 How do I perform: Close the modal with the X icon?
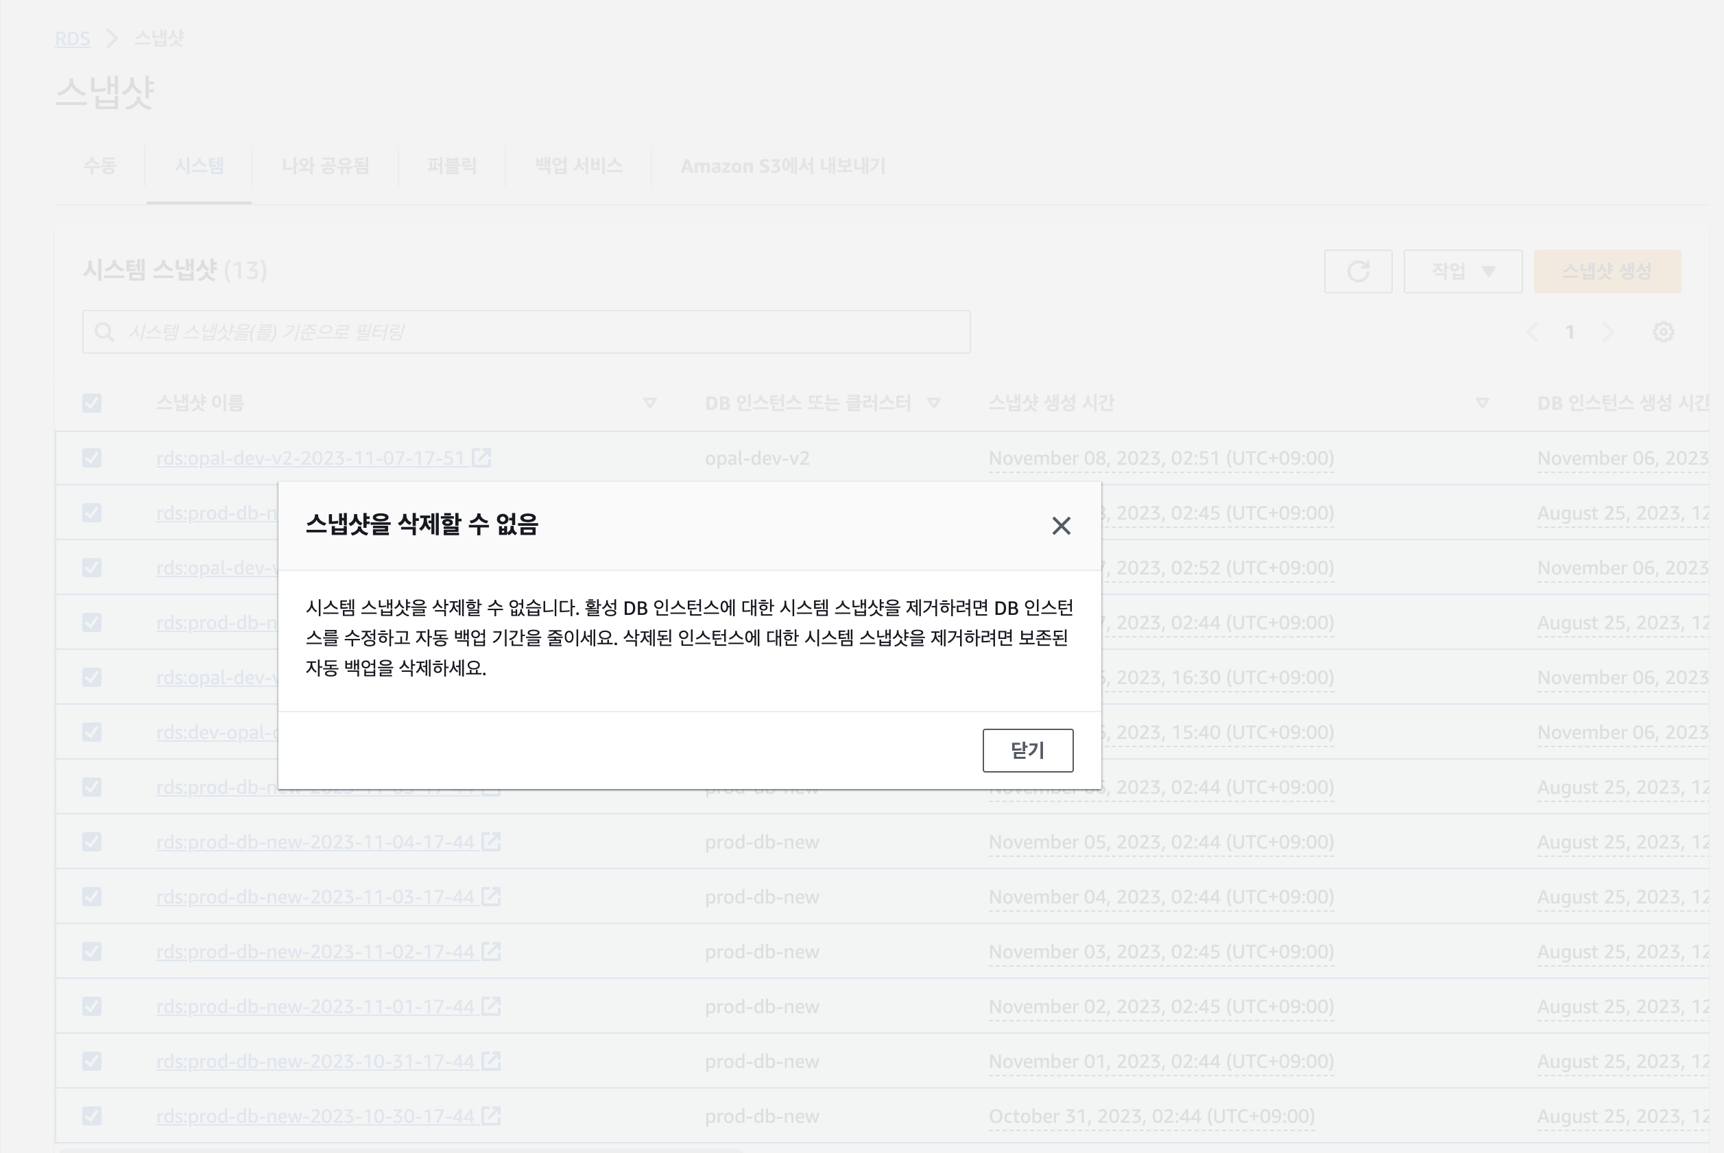coord(1061,526)
